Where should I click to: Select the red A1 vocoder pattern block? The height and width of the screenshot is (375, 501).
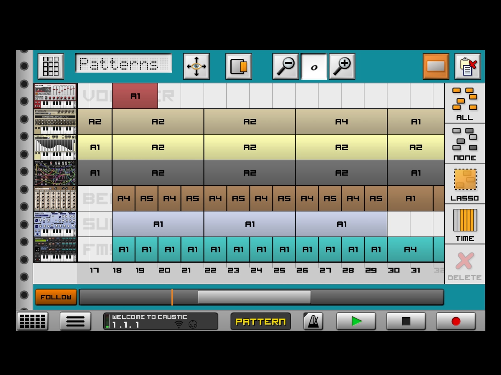135,96
